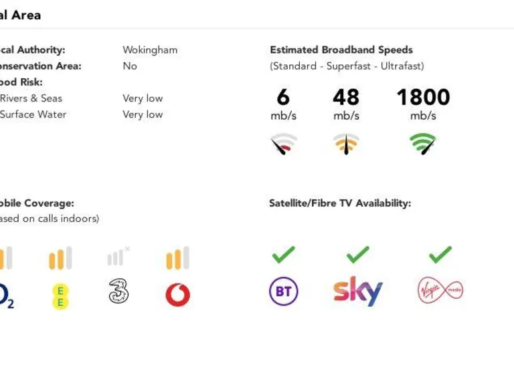
Task: Click the Virgin Media logo
Action: click(x=440, y=291)
